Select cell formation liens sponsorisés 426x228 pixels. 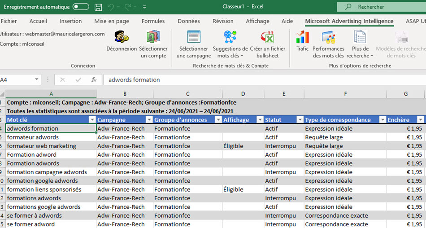click(x=51, y=189)
